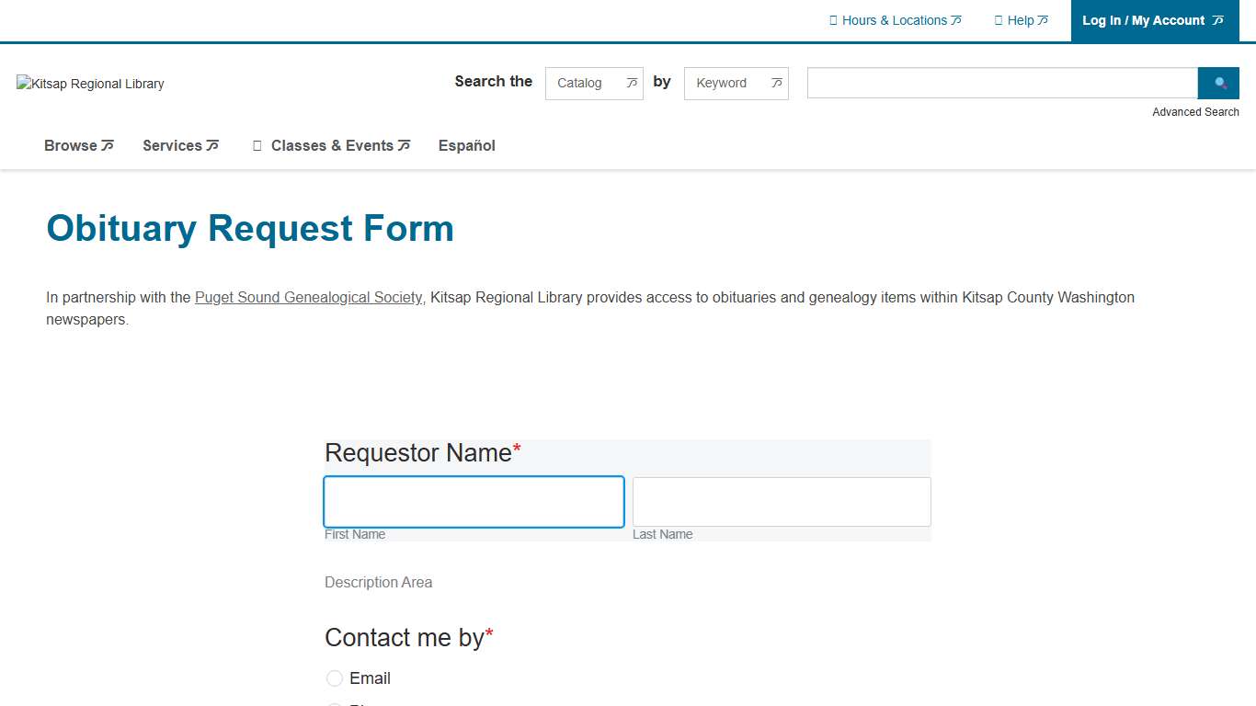Open the Catalog search scope dropdown
The height and width of the screenshot is (706, 1256).
point(593,83)
